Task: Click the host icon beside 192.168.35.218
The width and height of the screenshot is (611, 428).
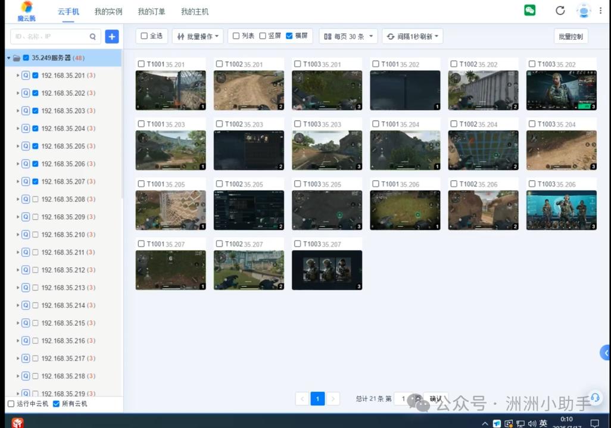Action: click(x=26, y=376)
